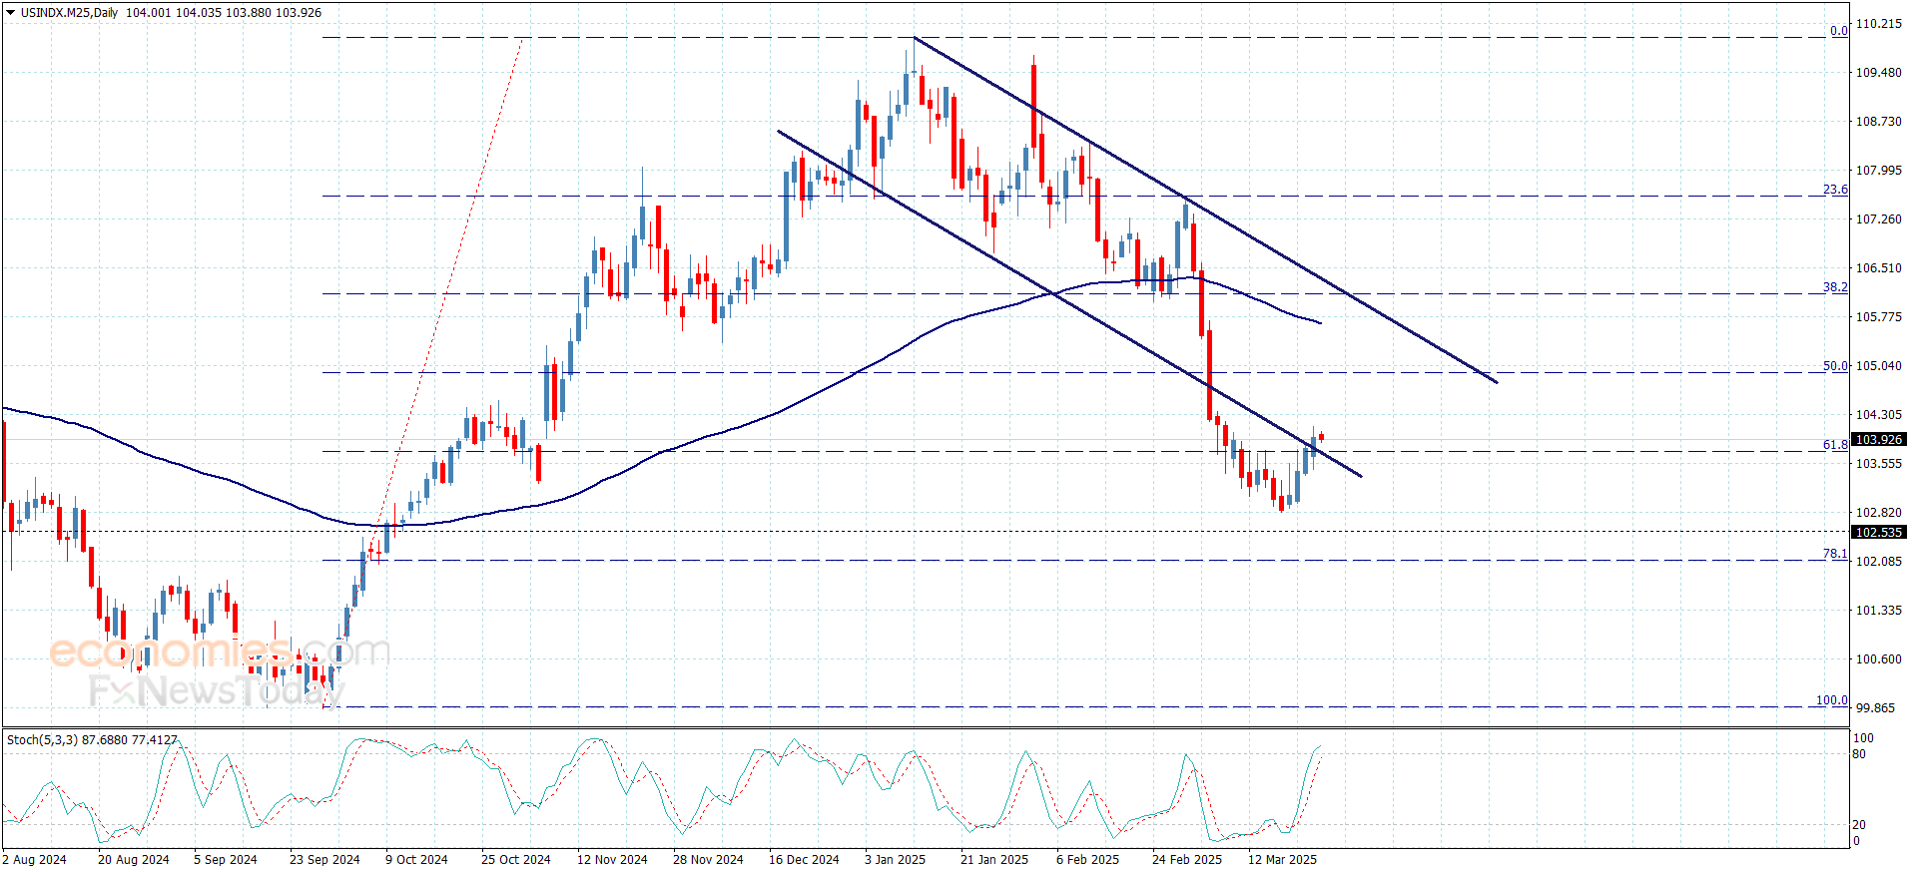
Task: Select the 100.0 Fibonacci level label
Action: (1831, 700)
